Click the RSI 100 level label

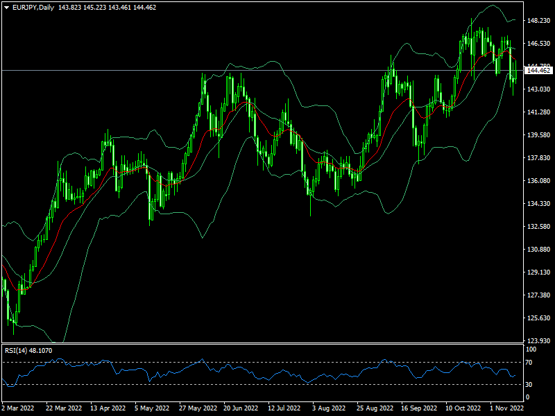click(x=531, y=349)
